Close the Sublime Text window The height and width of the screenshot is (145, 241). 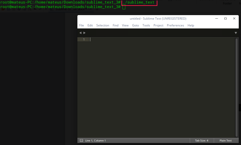pyautogui.click(x=234, y=18)
